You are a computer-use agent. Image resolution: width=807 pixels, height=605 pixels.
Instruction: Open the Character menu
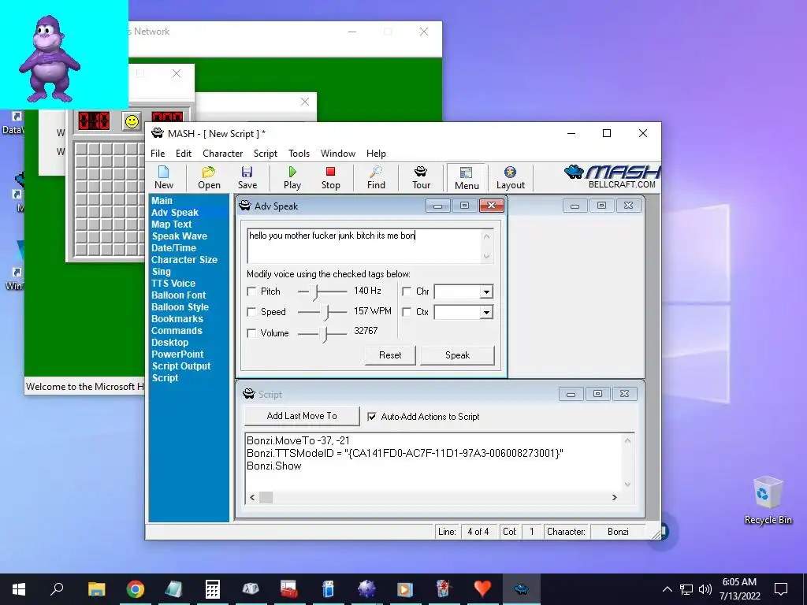[x=222, y=154]
